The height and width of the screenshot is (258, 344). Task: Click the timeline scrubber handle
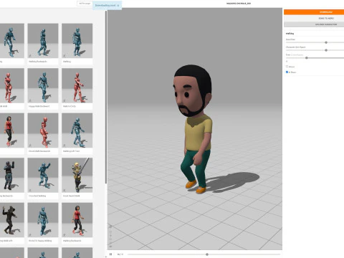tap(207, 254)
